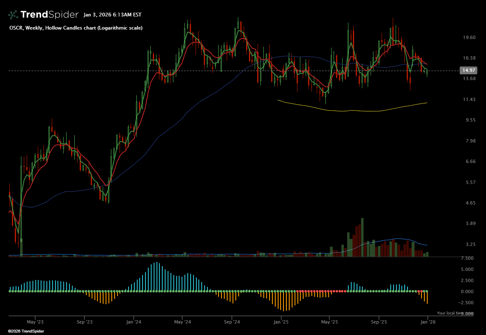Select the Jan '25 date axis label
Image resolution: width=486 pixels, height=335 pixels.
pos(281,322)
